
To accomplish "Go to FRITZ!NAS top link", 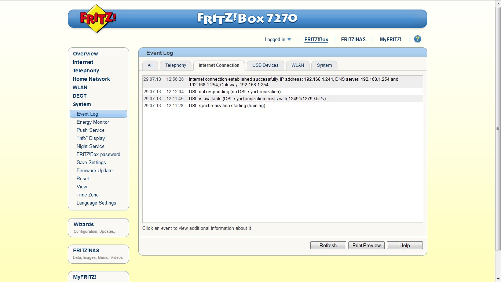I will 353,40.
